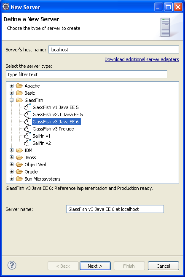This screenshot has height=277, width=185.
Task: Select the GlassFish tree label
Action: click(34, 100)
